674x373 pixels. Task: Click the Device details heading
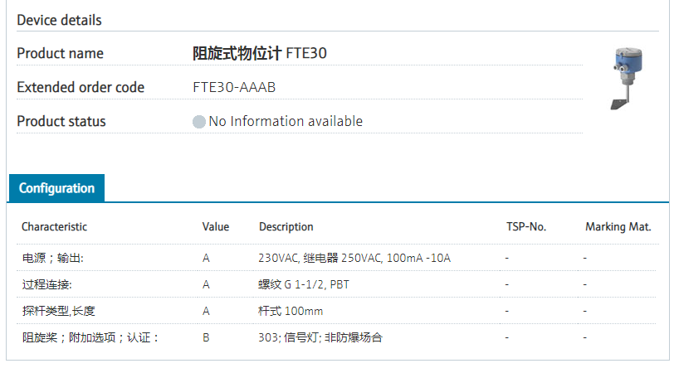coord(59,20)
